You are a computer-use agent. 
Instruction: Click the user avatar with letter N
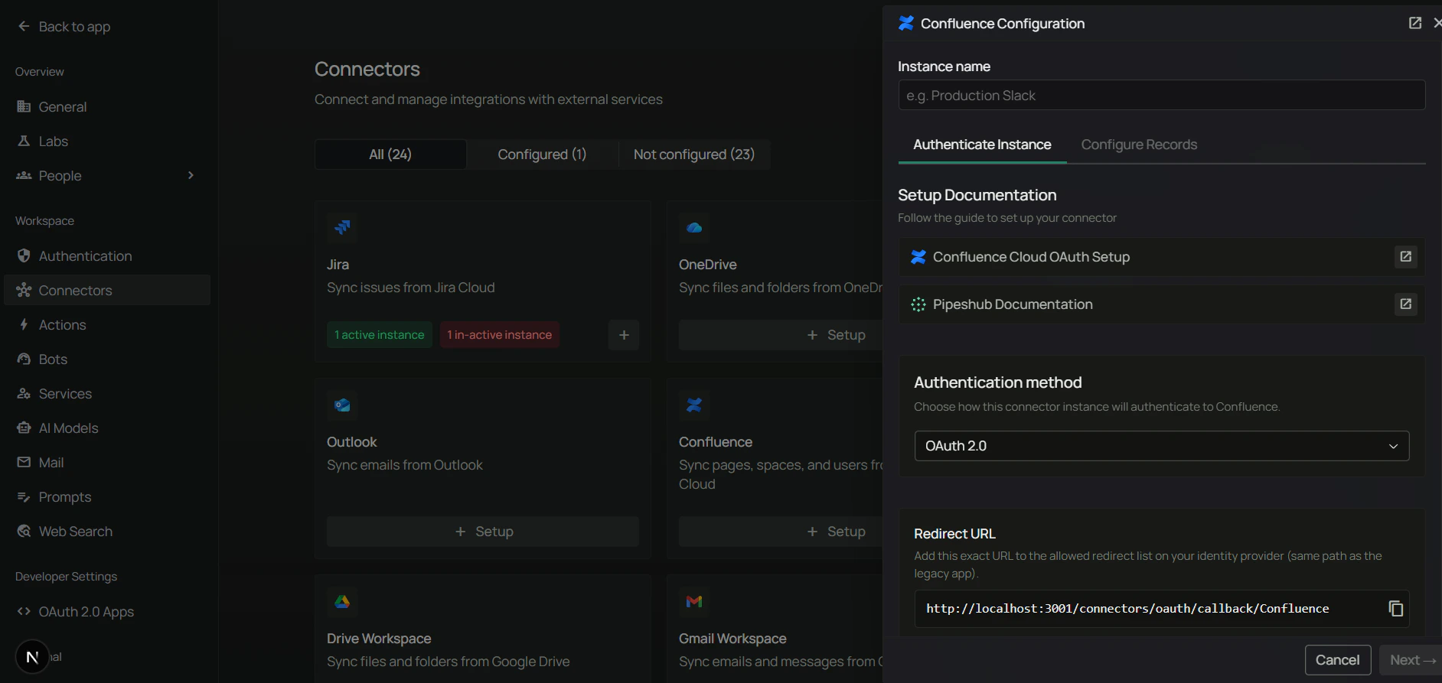point(32,656)
